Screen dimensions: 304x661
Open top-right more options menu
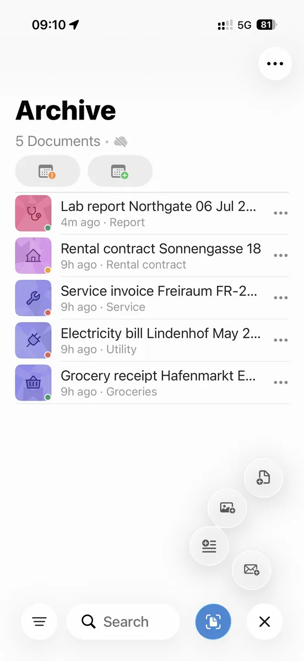coord(275,64)
